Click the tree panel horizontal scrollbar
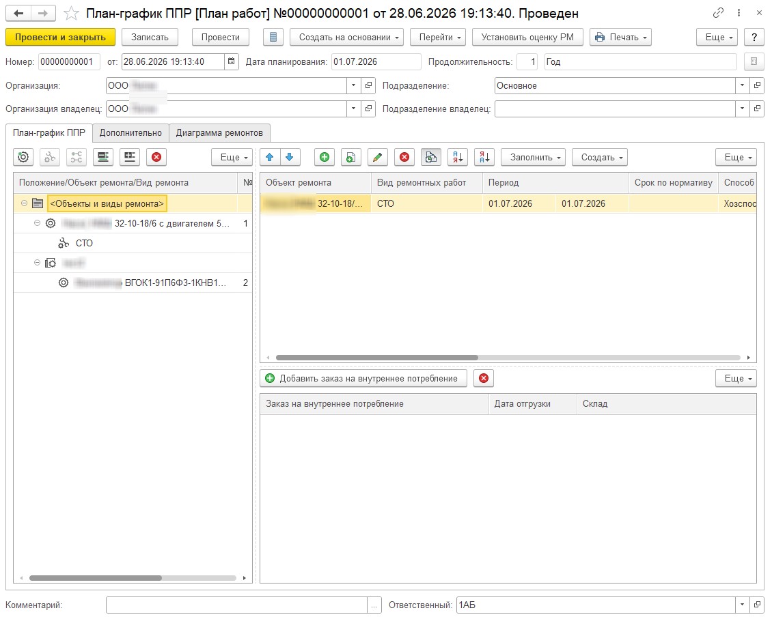The height and width of the screenshot is (619, 772). coord(96,578)
